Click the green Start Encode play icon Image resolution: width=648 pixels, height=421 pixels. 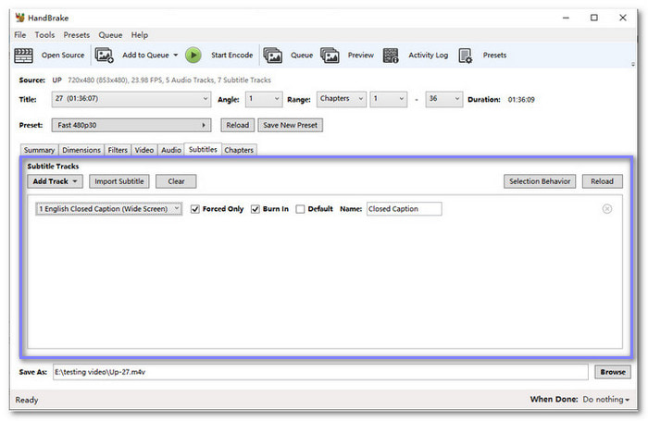tap(193, 56)
